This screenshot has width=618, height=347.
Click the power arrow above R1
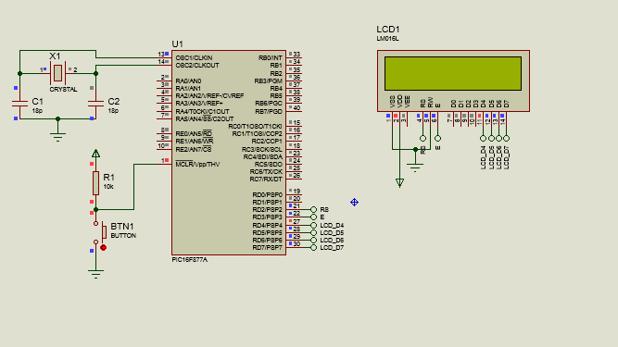(x=95, y=154)
